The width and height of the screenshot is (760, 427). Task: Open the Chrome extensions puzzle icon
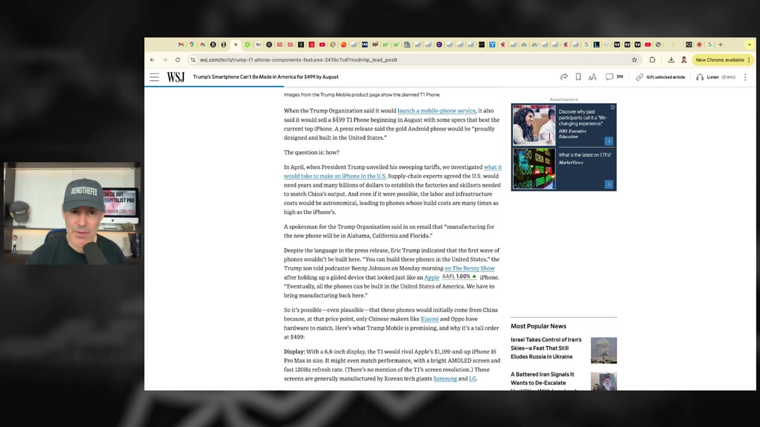point(653,60)
